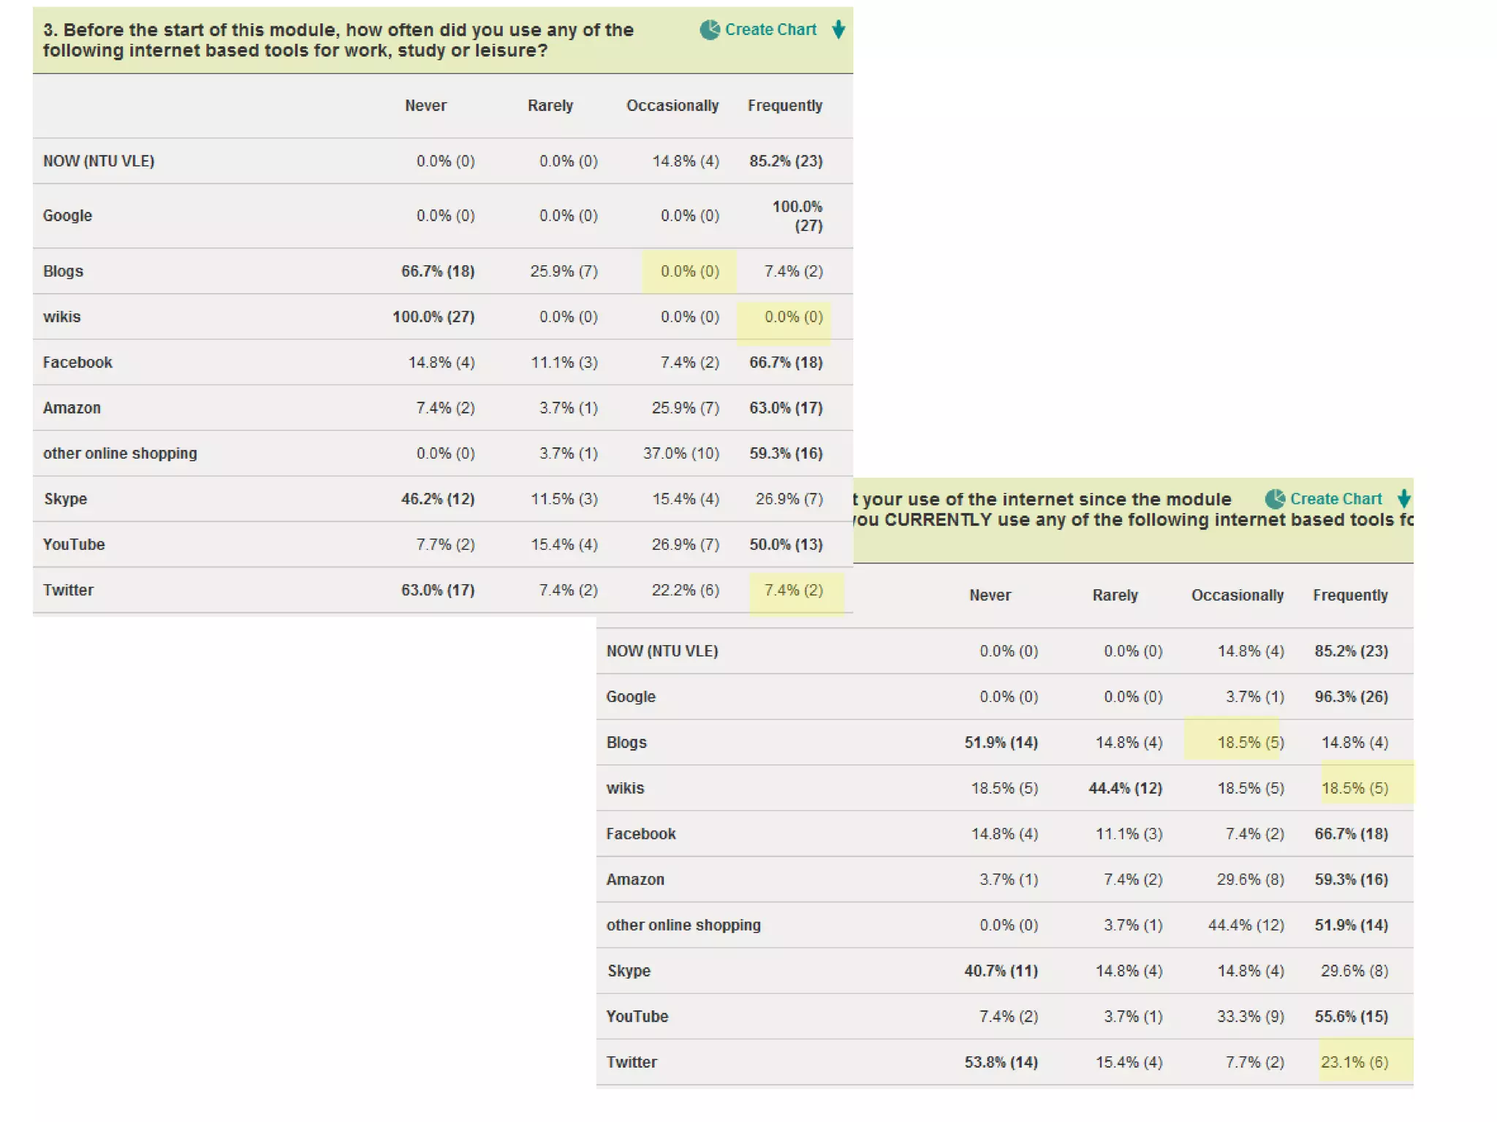Select the highlighted Blogs Occasionally 0.0% cell
Screen dimensions: 1497x1122
click(689, 272)
